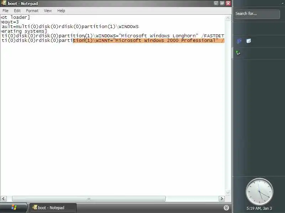Click the '[boot loader]' line
Viewport: 285px width, 213px height.
(x=15, y=17)
